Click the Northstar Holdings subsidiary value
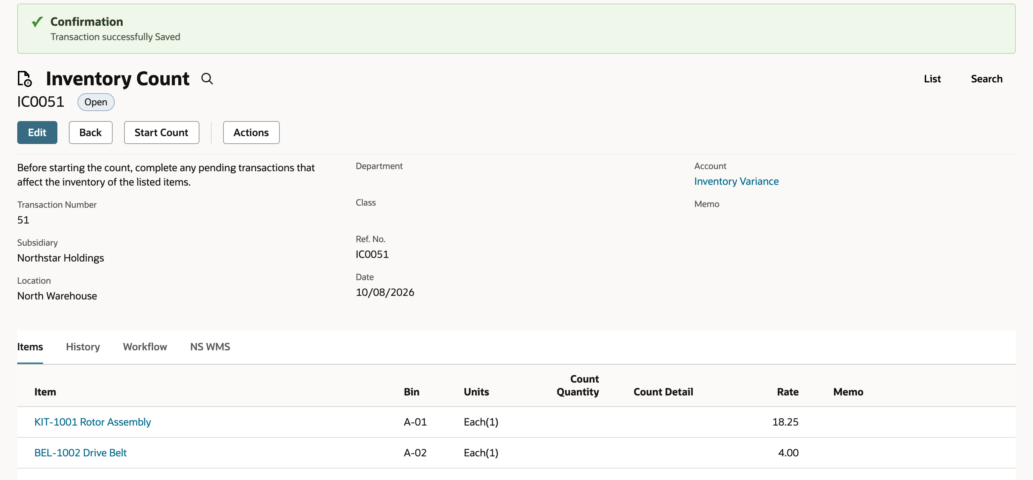 (x=61, y=258)
